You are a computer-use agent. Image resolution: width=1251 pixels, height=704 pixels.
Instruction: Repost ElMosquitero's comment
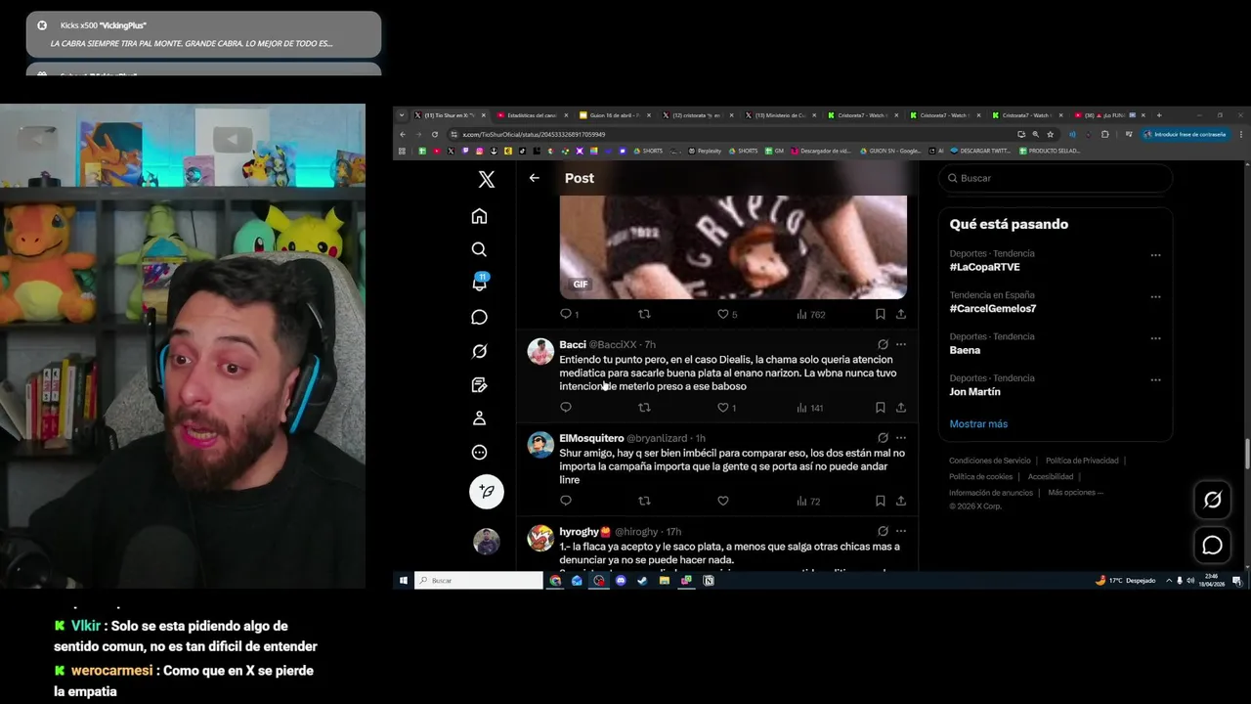(644, 501)
